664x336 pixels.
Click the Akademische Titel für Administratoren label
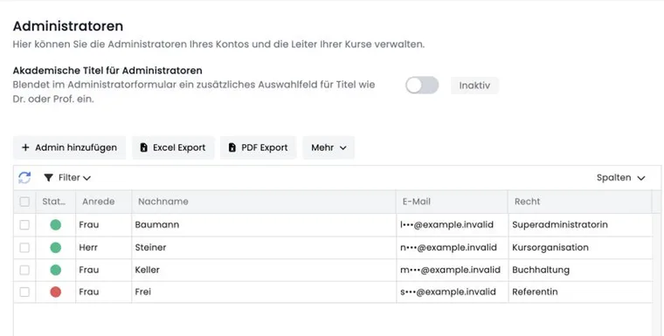(x=107, y=71)
